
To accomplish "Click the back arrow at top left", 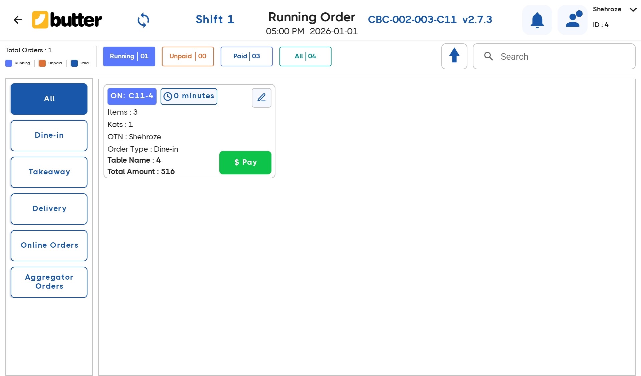I will coord(17,20).
